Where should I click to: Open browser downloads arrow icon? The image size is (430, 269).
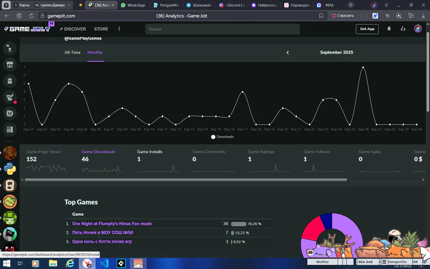423,16
